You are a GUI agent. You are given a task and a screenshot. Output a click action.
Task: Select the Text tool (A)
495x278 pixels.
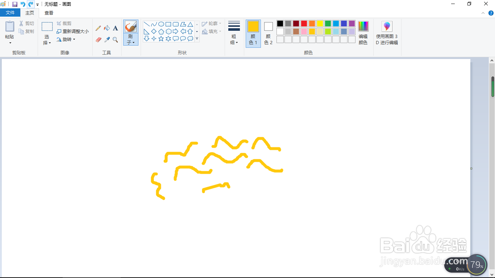(115, 28)
